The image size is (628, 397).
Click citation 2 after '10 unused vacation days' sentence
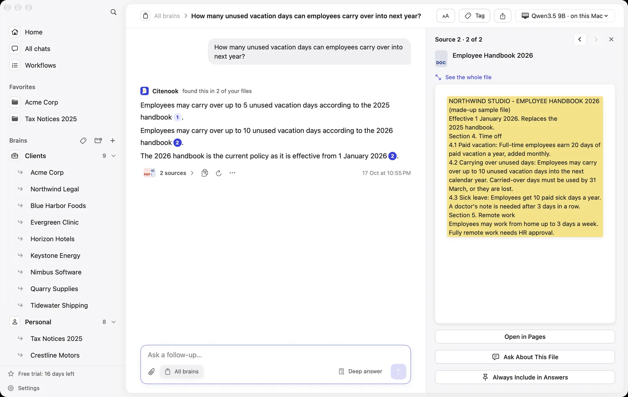[x=177, y=143]
